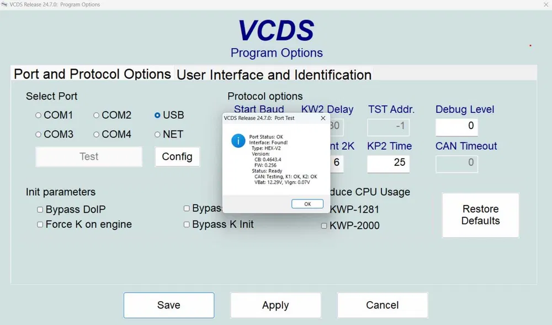
Task: Click the Restore Defaults button
Action: click(x=480, y=215)
